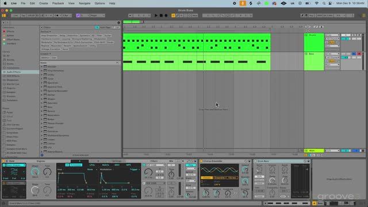
Task: Click the red Effects collection label
Action: [x=10, y=32]
